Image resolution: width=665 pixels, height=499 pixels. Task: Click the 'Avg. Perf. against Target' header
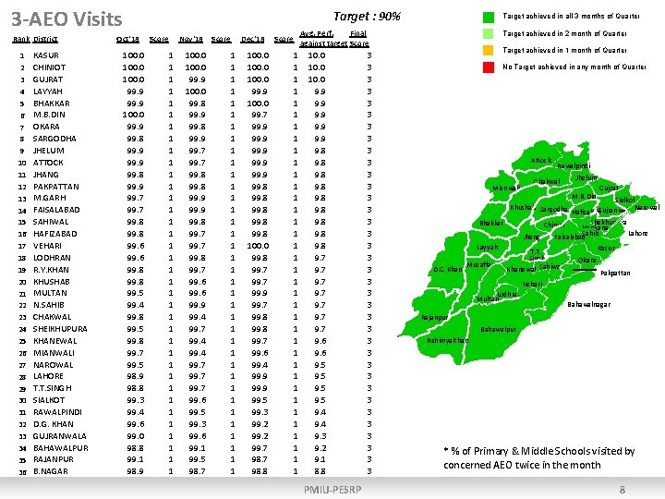tap(323, 39)
